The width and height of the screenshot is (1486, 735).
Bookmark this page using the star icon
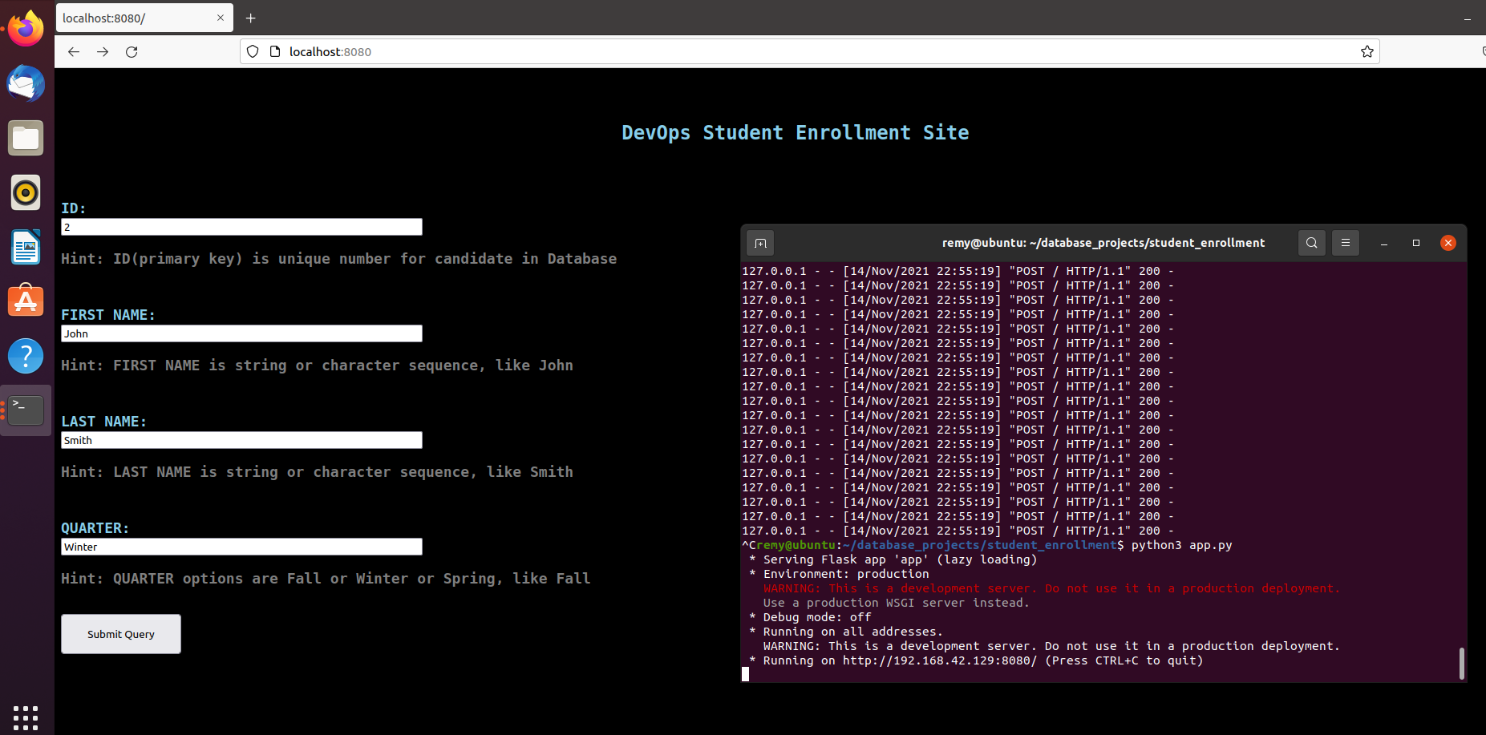click(x=1366, y=51)
